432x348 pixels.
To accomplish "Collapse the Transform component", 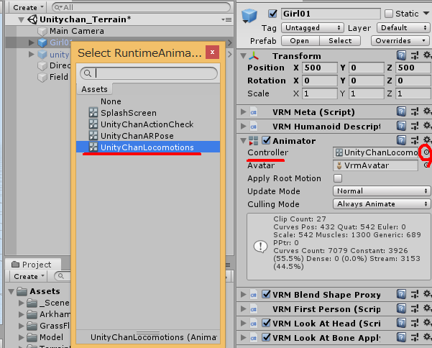I will coord(243,56).
